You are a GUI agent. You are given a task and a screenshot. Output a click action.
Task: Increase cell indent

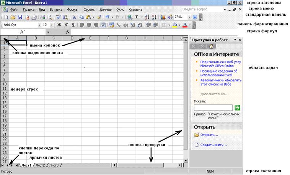tap(156, 25)
